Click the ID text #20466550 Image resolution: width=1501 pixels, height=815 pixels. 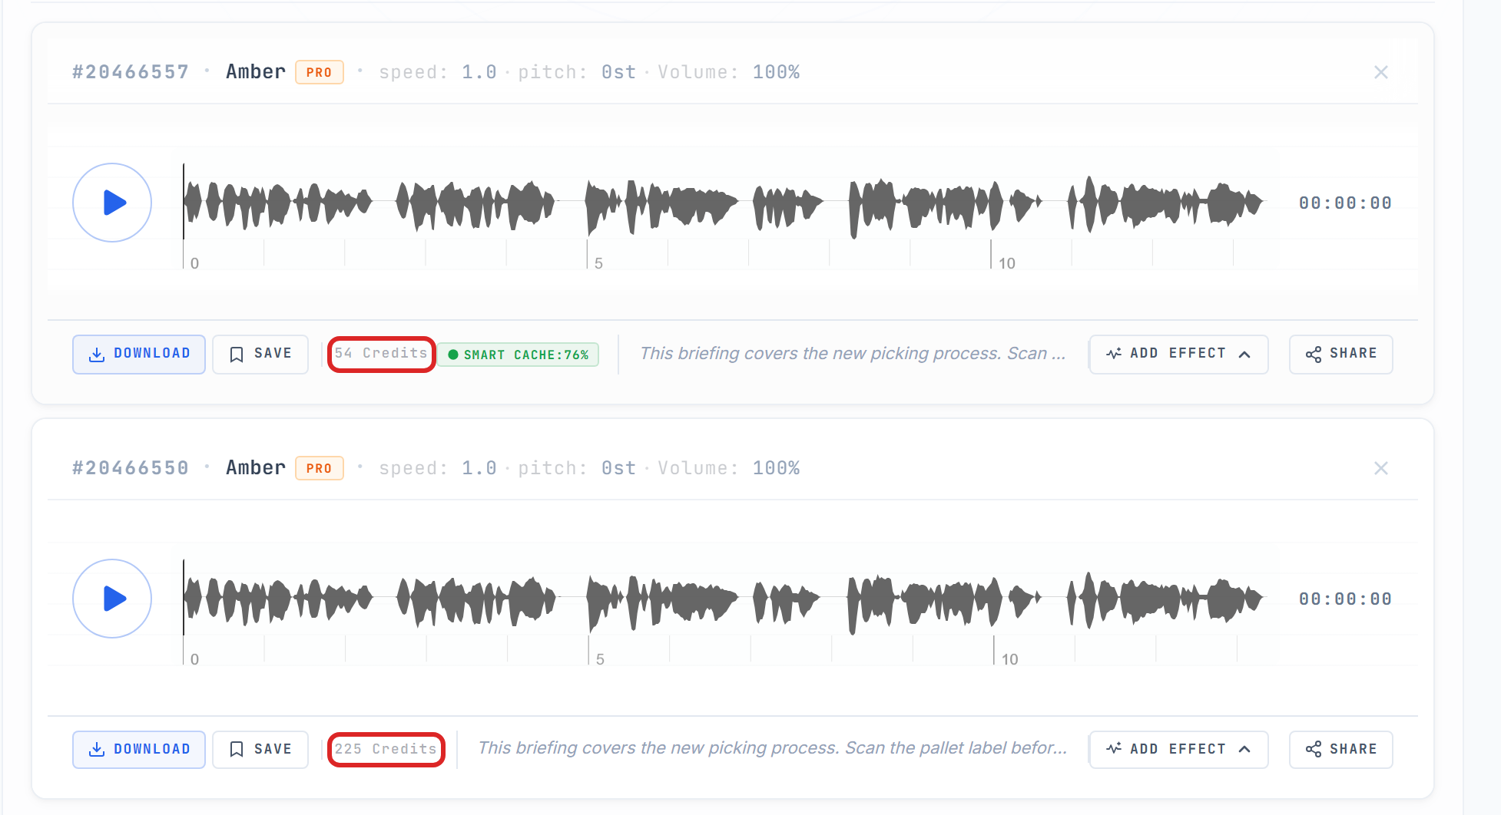pyautogui.click(x=131, y=468)
